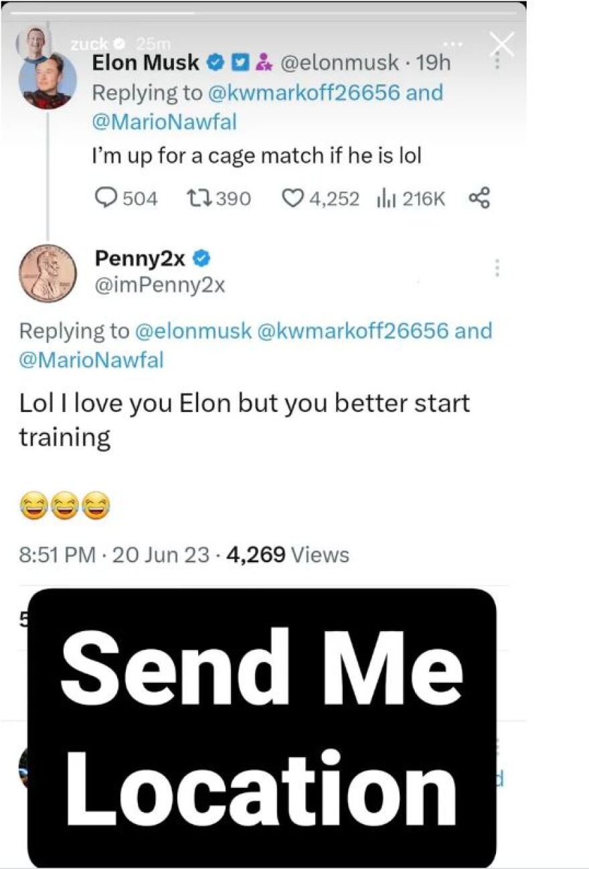This screenshot has height=869, width=589.
Task: Click the share icon on Elon's tweet
Action: pos(480,198)
